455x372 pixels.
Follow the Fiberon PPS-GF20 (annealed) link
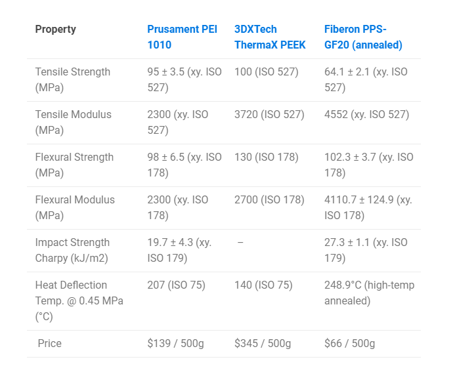coord(363,37)
